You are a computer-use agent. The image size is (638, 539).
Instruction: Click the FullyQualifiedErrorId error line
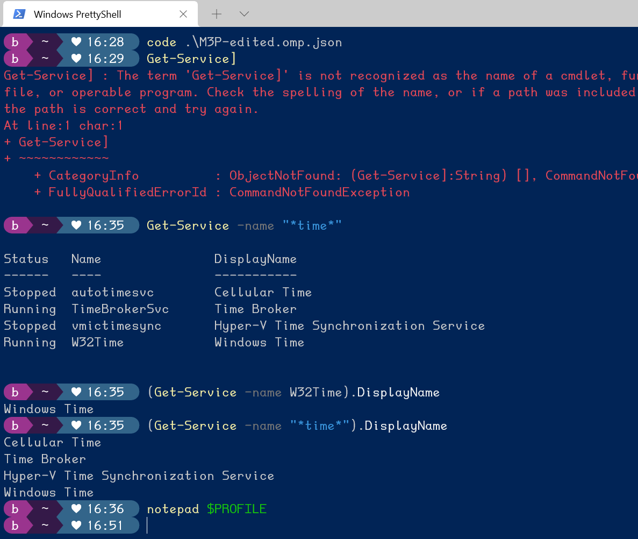pos(221,192)
